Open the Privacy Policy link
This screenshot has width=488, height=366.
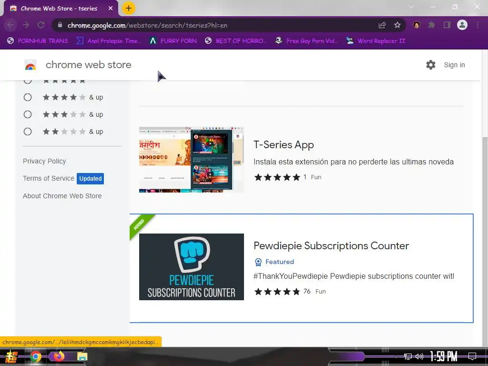[x=44, y=161]
